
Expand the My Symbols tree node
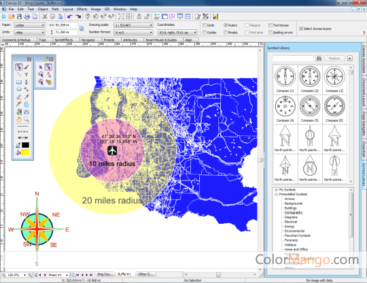coord(276,190)
